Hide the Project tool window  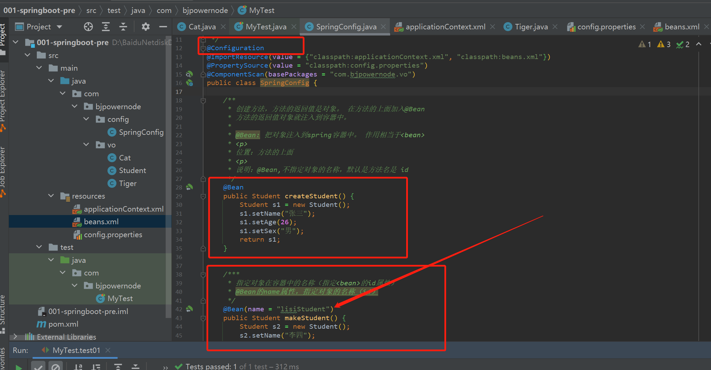[x=163, y=27]
